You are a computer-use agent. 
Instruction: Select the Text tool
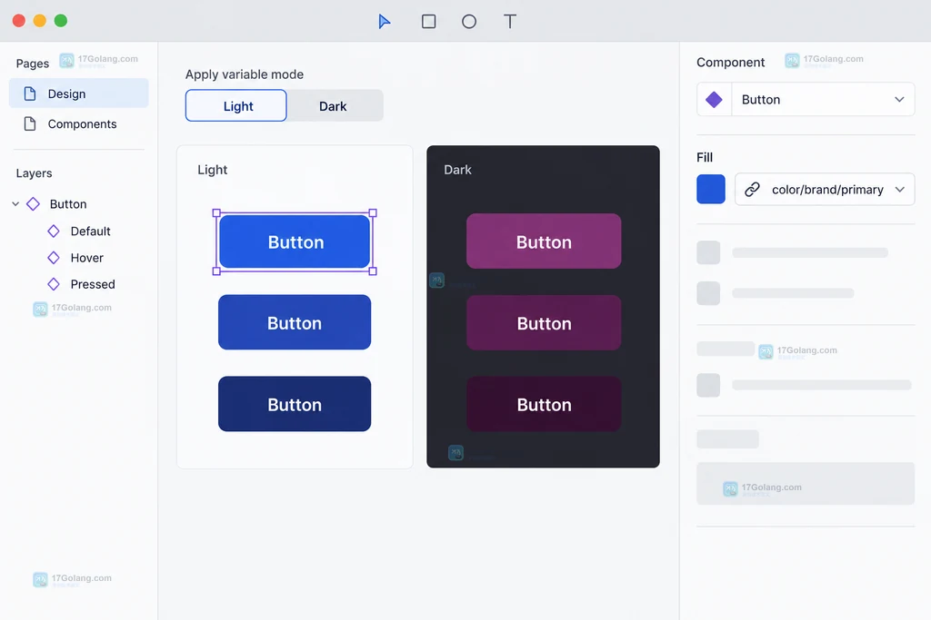[x=510, y=22]
